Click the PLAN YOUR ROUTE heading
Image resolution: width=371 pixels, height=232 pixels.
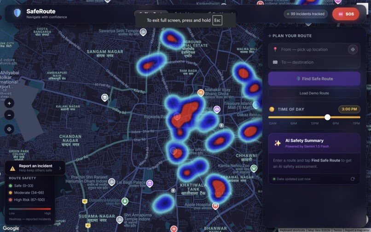(292, 36)
